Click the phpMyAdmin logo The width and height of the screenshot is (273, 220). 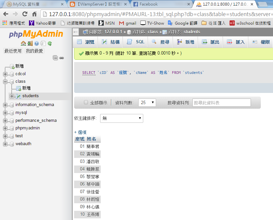click(36, 33)
